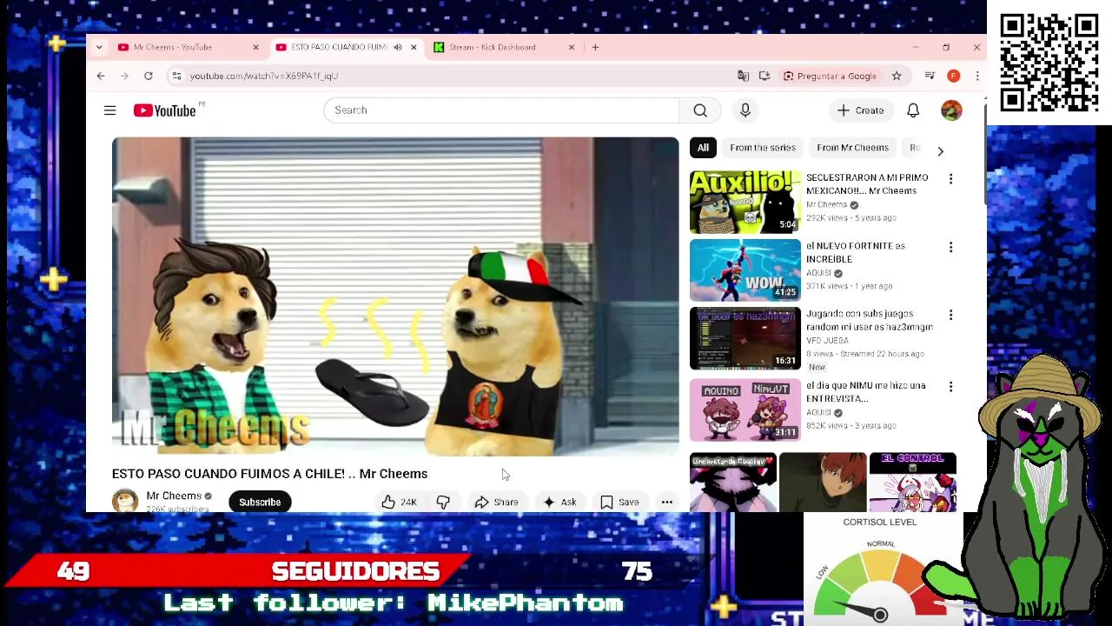Open options for el NUEVO FORTNITE video

point(950,247)
